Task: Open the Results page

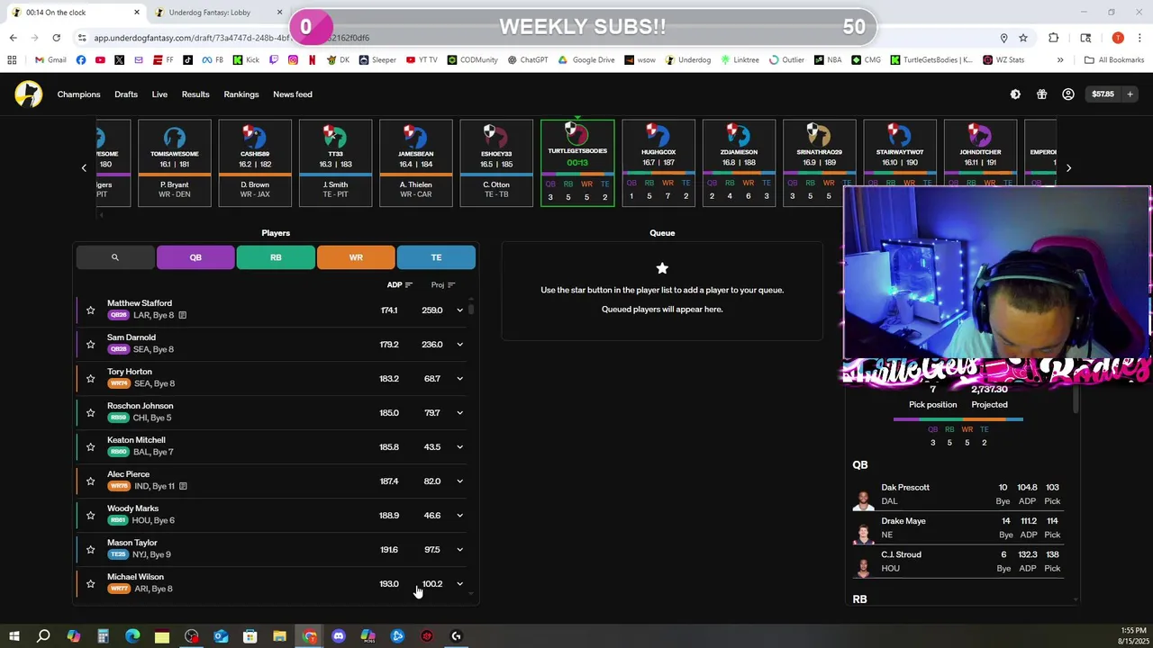Action: (195, 94)
